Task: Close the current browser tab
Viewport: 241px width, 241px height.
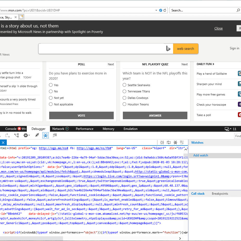Action: point(16,17)
